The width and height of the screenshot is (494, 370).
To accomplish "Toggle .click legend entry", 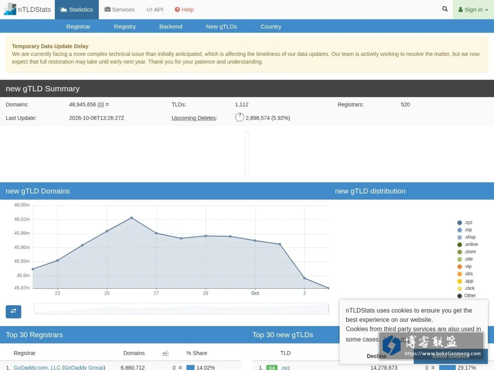I will pyautogui.click(x=466, y=288).
